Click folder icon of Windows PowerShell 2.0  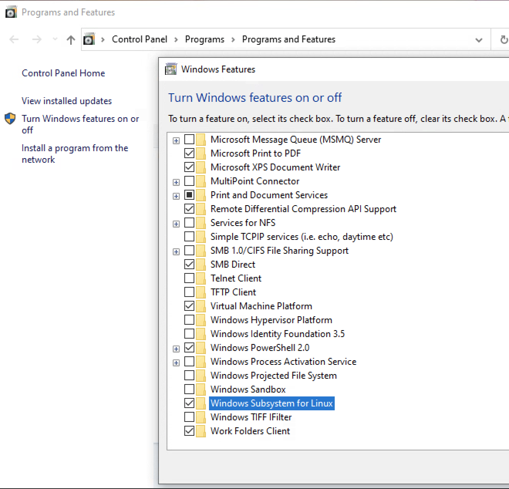(201, 348)
